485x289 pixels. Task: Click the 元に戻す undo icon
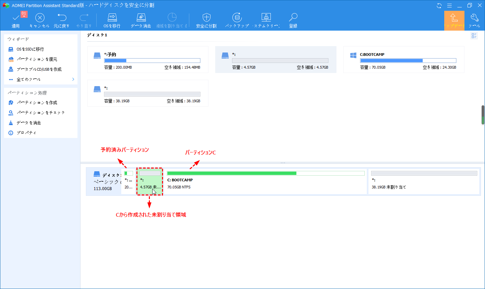(x=62, y=17)
